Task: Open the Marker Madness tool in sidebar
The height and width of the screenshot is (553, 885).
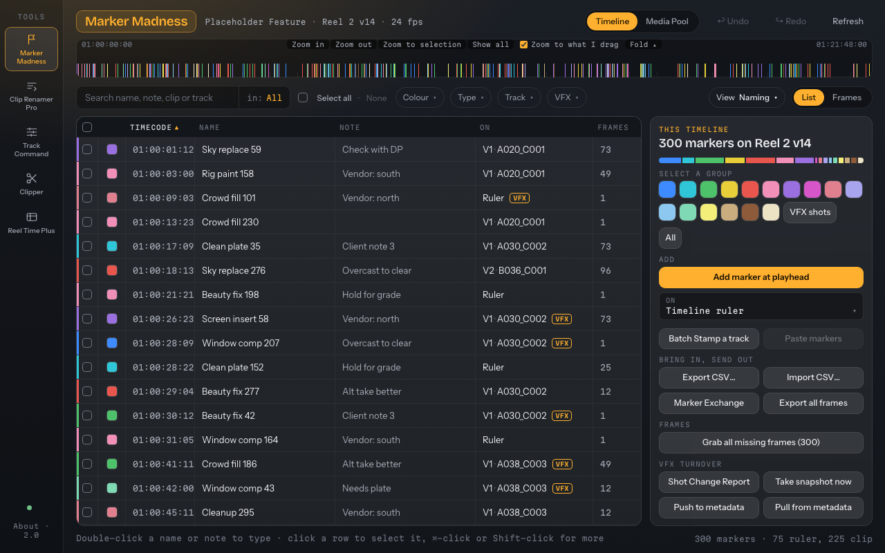Action: tap(31, 49)
